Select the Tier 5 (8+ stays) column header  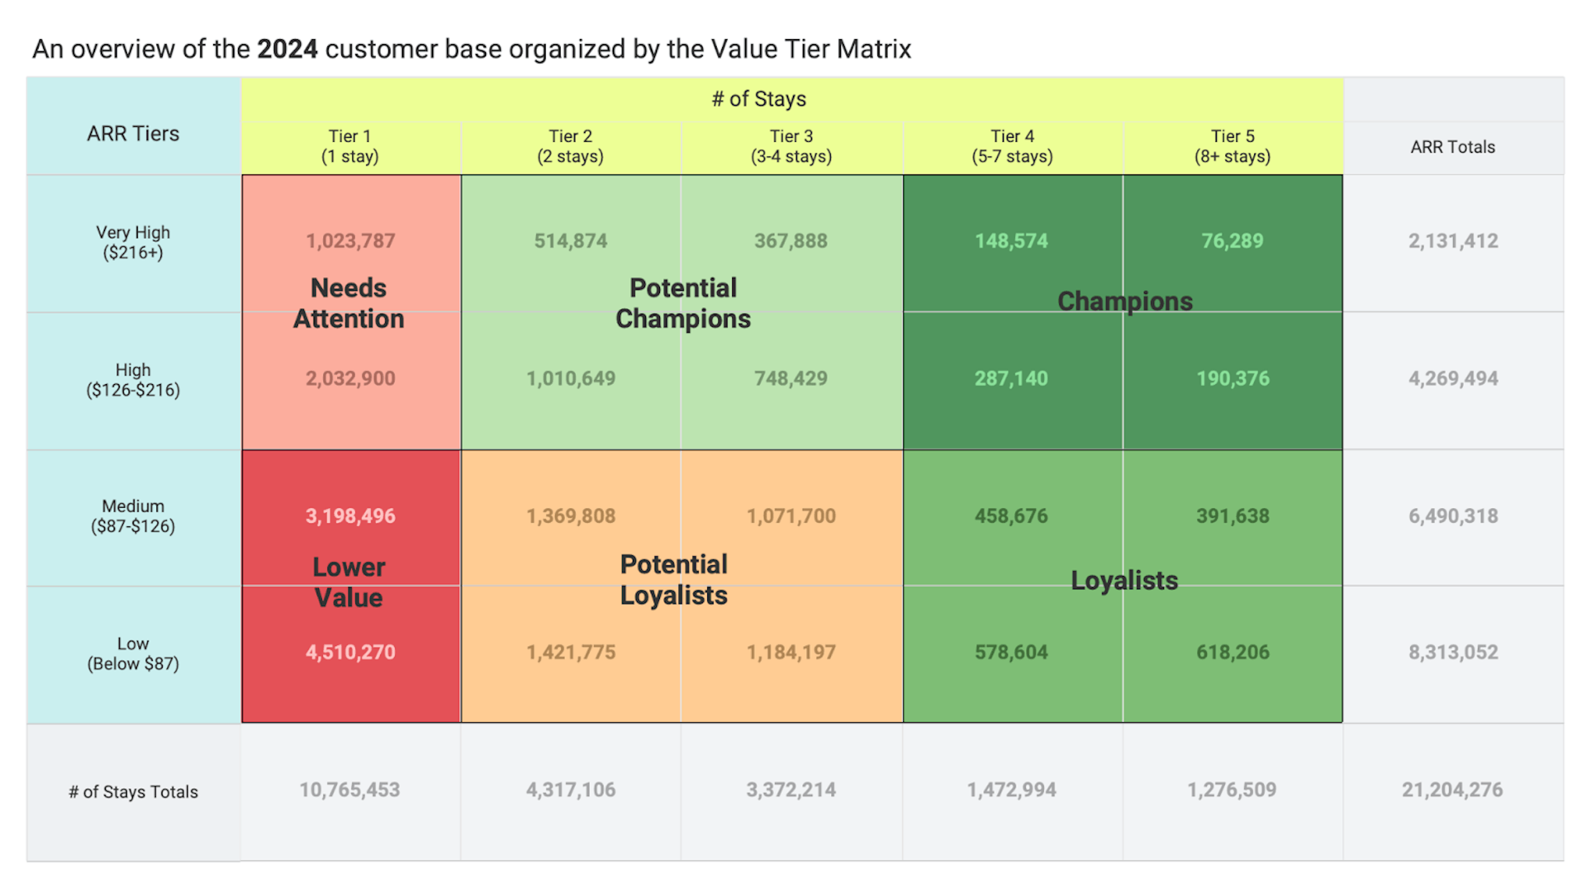pos(1232,146)
